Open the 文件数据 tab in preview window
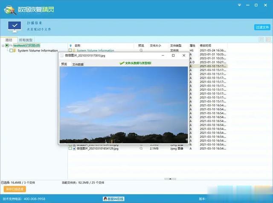 pos(78,64)
